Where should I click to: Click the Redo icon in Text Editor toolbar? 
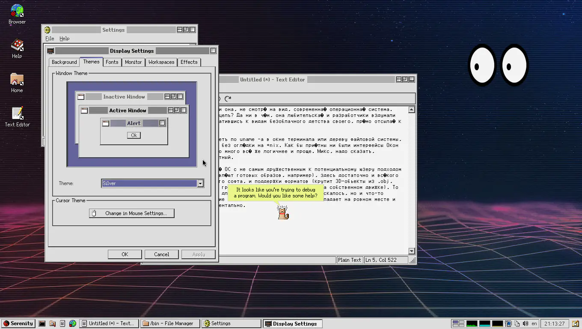tap(228, 99)
